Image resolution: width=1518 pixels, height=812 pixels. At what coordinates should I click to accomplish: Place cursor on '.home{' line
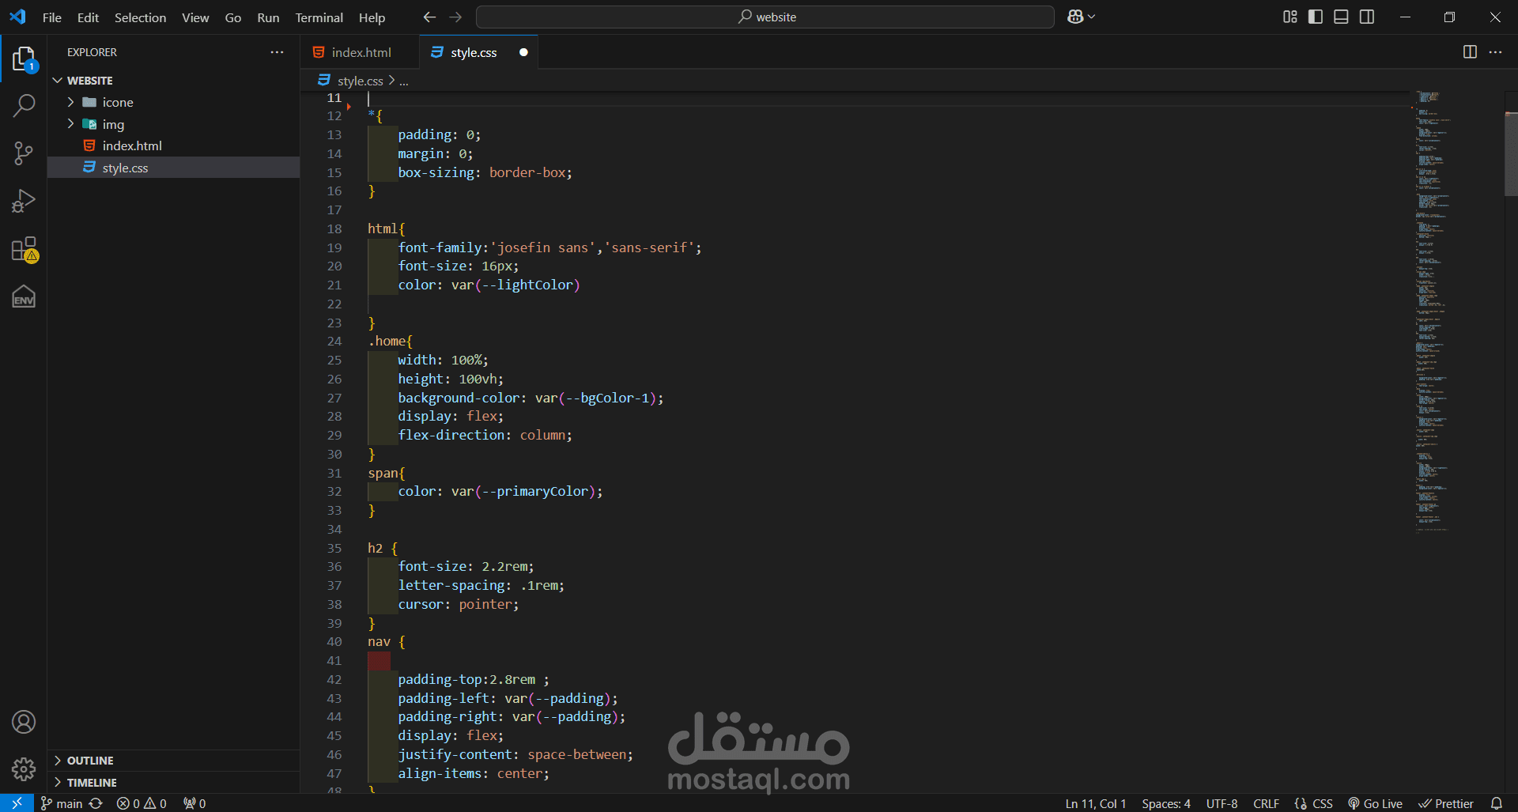click(x=390, y=342)
